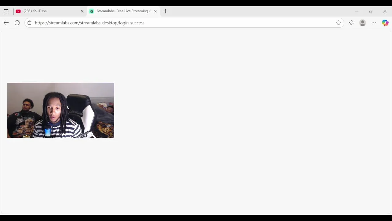Click the Streamlabs tab favicon
The image size is (392, 221).
coord(91,11)
